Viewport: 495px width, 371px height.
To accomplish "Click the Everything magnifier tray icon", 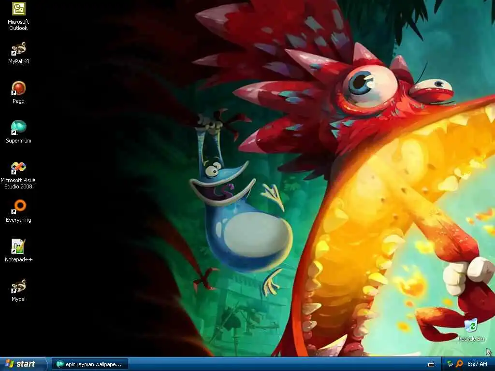I will [459, 364].
